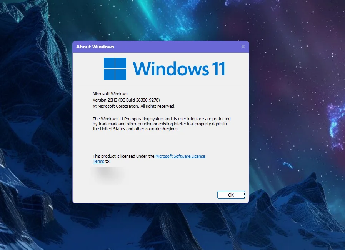Image resolution: width=345 pixels, height=250 pixels.
Task: Click the OK button
Action: coord(231,195)
